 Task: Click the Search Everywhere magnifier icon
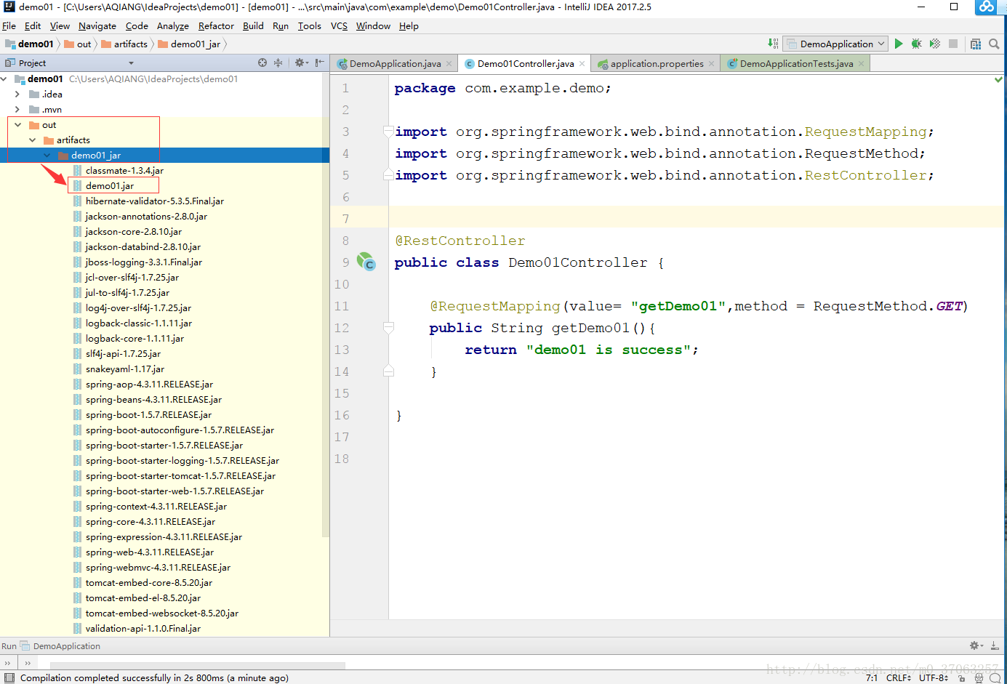[994, 44]
